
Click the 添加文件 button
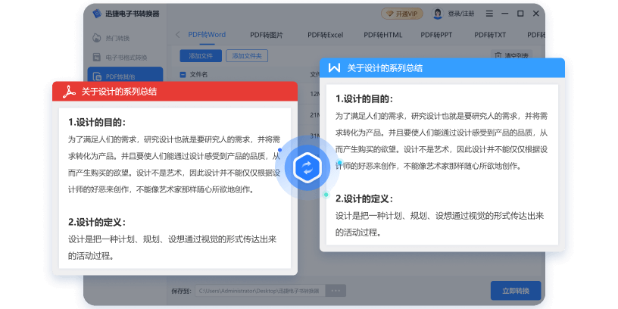pyautogui.click(x=201, y=56)
